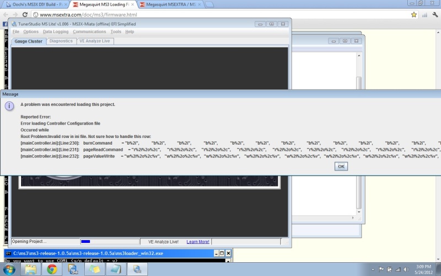This screenshot has width=441, height=276.
Task: Click the opening project progress bar
Action: pyautogui.click(x=110, y=241)
